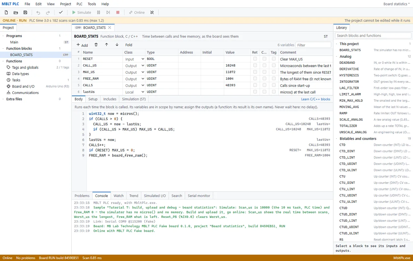Move variable down with the down arrow
Screen dimensions: 413x261
[117, 45]
